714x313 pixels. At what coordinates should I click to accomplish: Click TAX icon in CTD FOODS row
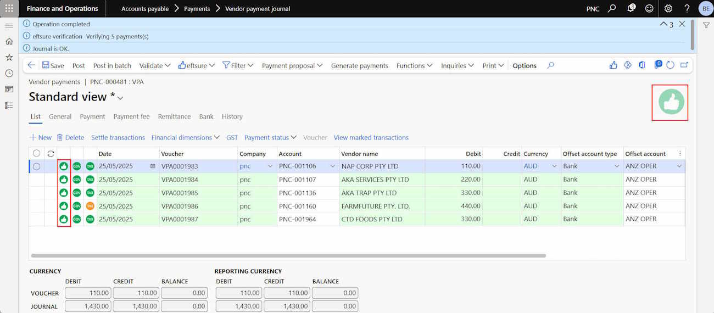pos(90,219)
